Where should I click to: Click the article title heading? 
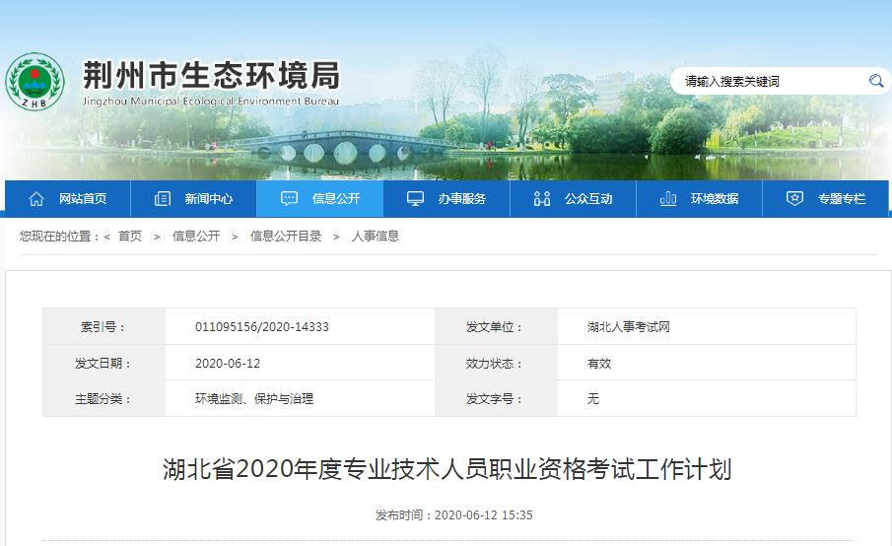(x=446, y=469)
